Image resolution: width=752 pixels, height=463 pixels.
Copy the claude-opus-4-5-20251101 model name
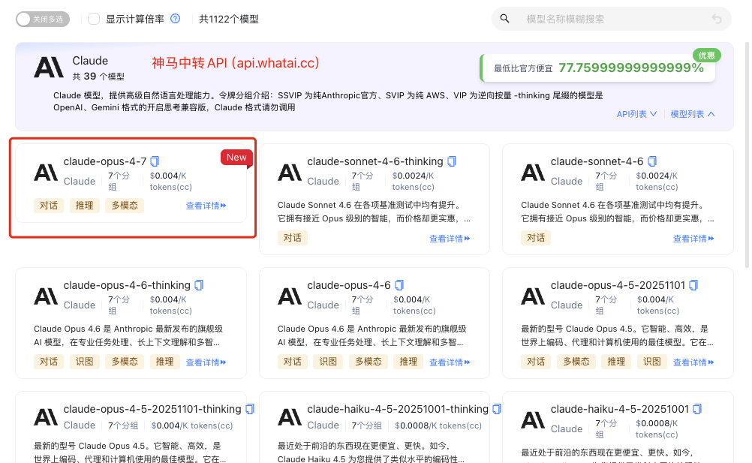(x=693, y=285)
